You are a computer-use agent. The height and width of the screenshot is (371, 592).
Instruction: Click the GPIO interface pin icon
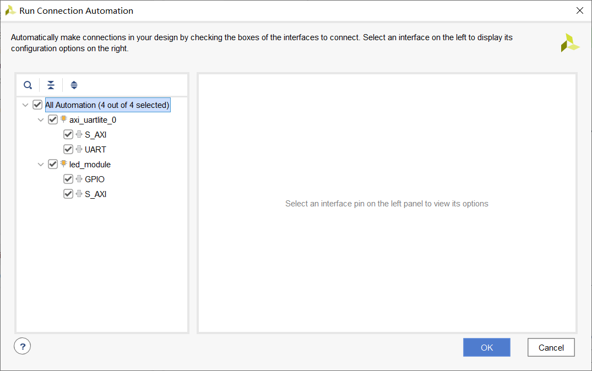pos(79,179)
